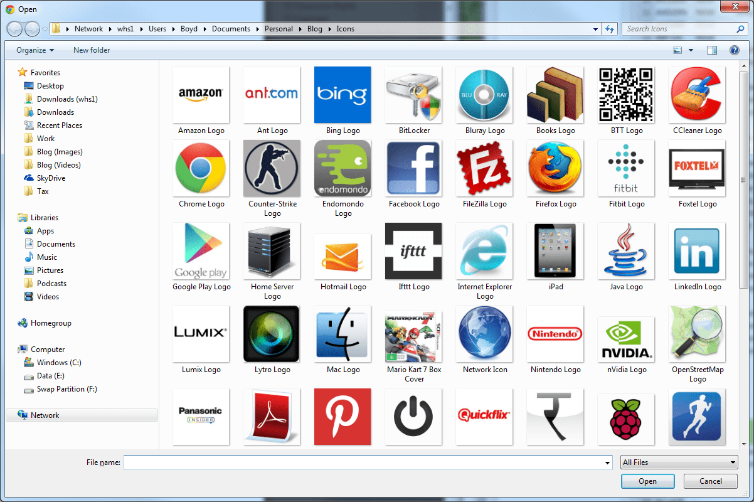The height and width of the screenshot is (502, 754).
Task: Open Downloads (whs1) in Favorites
Action: [x=67, y=99]
